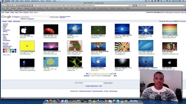Filter images by Medium size
The image size is (186, 104).
coord(5,25)
